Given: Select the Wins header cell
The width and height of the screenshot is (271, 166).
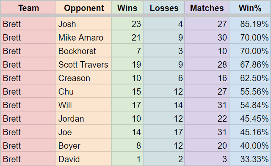Looking at the screenshot, I should point(127,8).
